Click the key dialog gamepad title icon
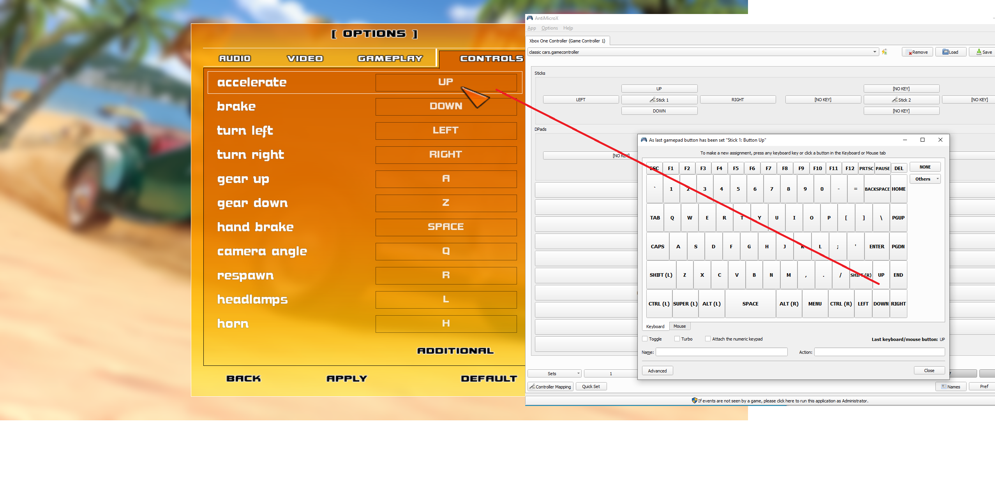995x497 pixels. (x=644, y=140)
